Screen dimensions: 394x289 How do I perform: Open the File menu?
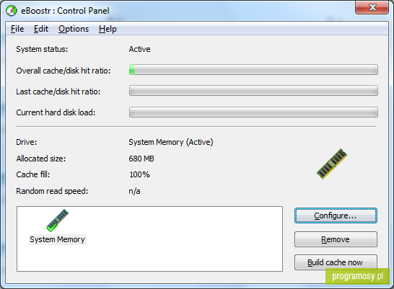tap(17, 29)
